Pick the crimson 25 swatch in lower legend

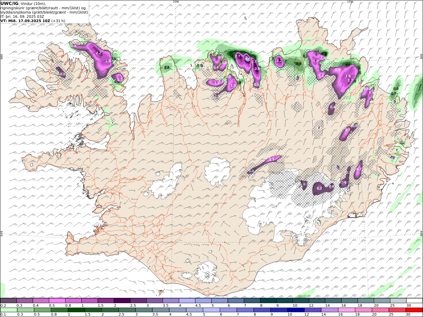(398, 310)
